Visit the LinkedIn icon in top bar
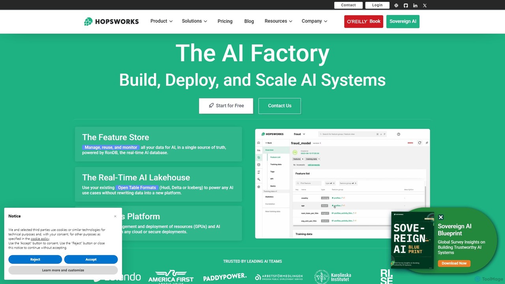Image resolution: width=505 pixels, height=284 pixels. [415, 6]
